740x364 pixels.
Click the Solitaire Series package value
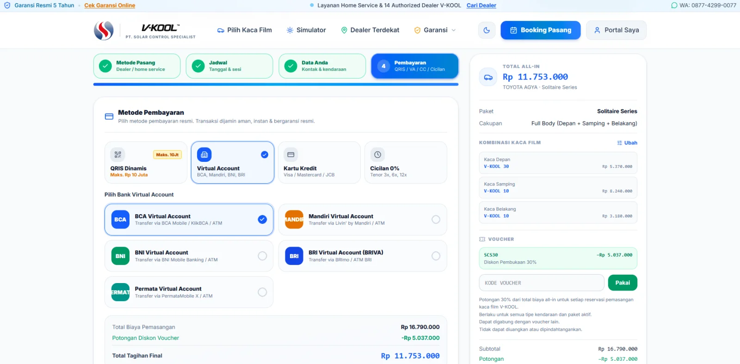[617, 111]
